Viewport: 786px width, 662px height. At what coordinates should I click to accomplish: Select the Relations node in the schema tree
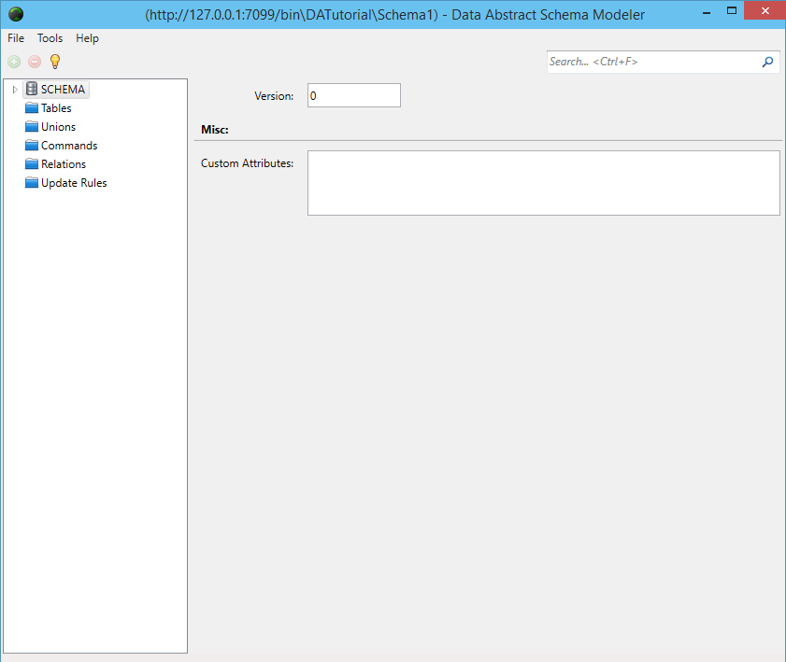coord(63,163)
